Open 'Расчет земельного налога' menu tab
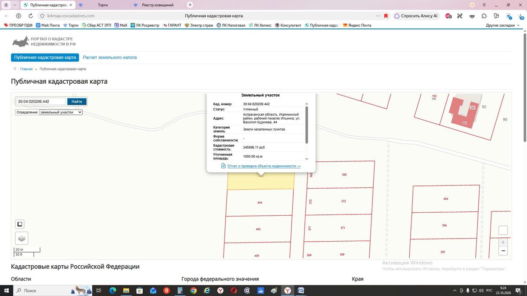 point(110,57)
